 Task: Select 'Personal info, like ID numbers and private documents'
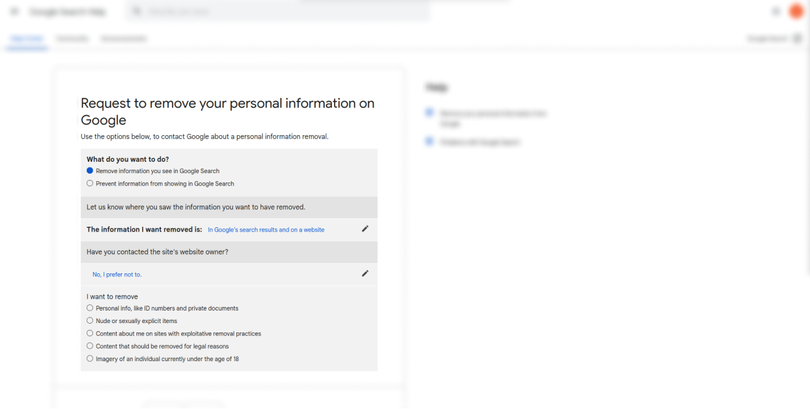90,308
